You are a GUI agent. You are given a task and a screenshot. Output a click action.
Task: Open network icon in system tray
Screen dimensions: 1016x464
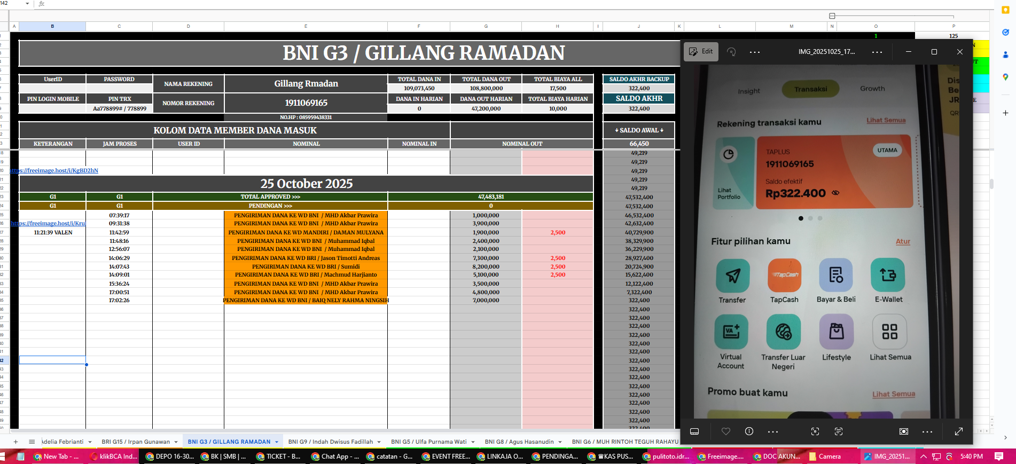tap(936, 457)
